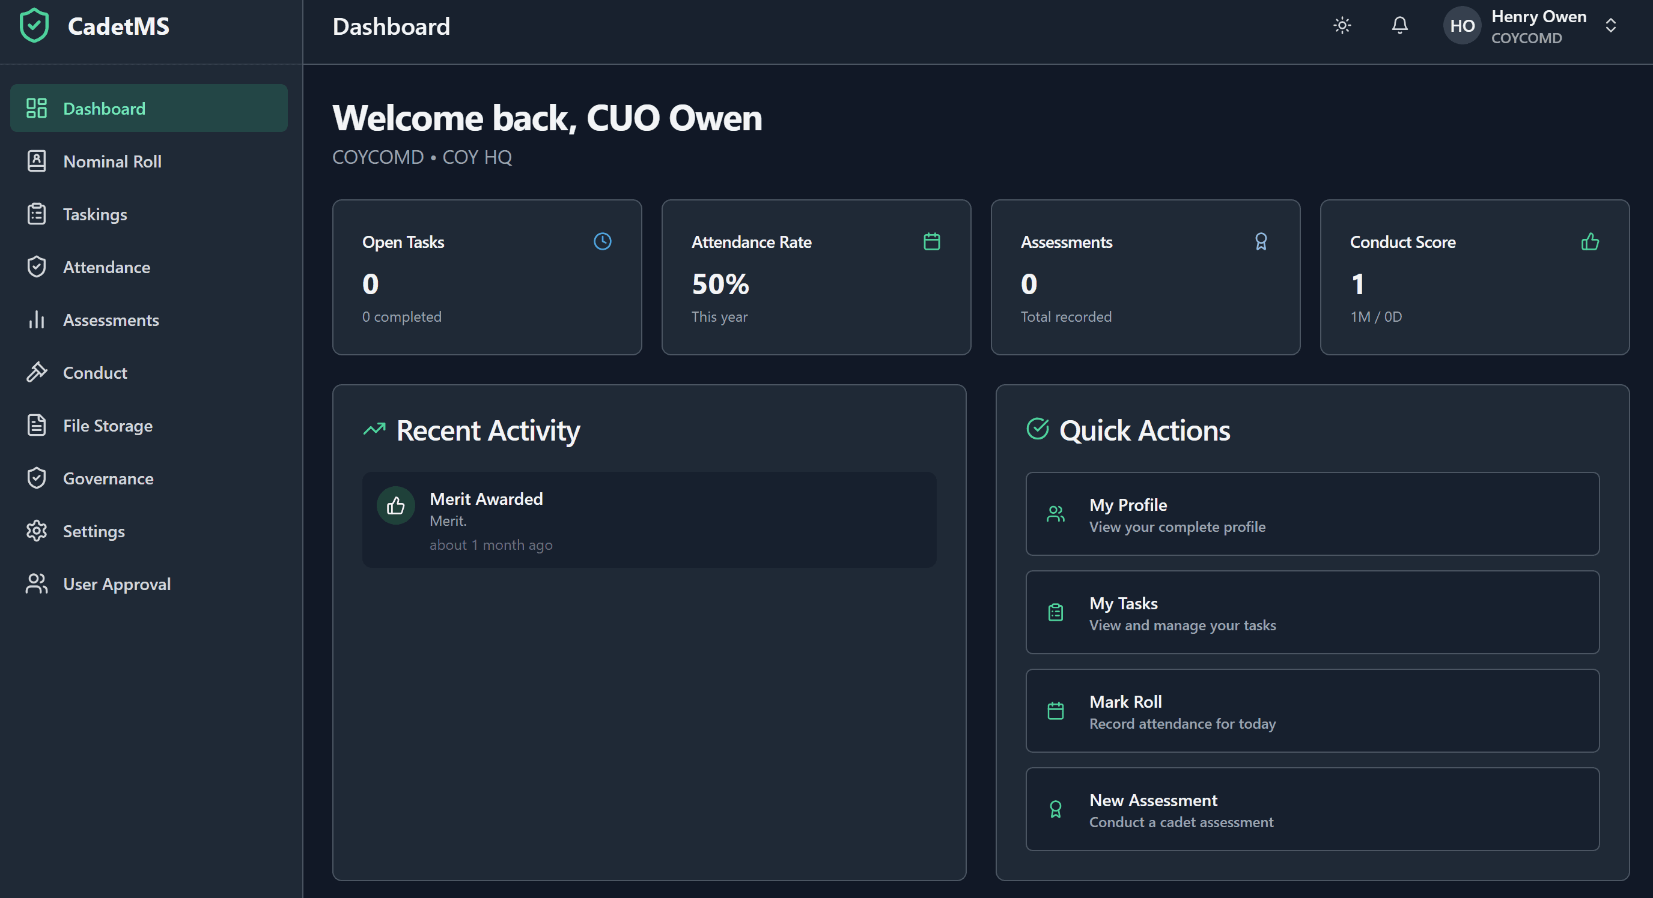Click the HO avatar circle
The height and width of the screenshot is (898, 1653).
(1462, 26)
